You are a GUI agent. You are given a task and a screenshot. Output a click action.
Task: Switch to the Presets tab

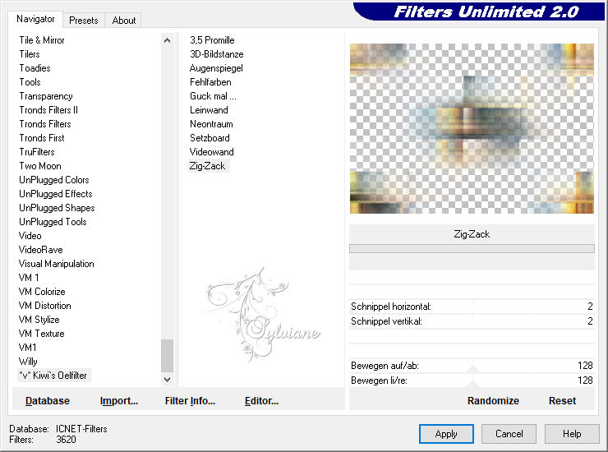pyautogui.click(x=83, y=21)
